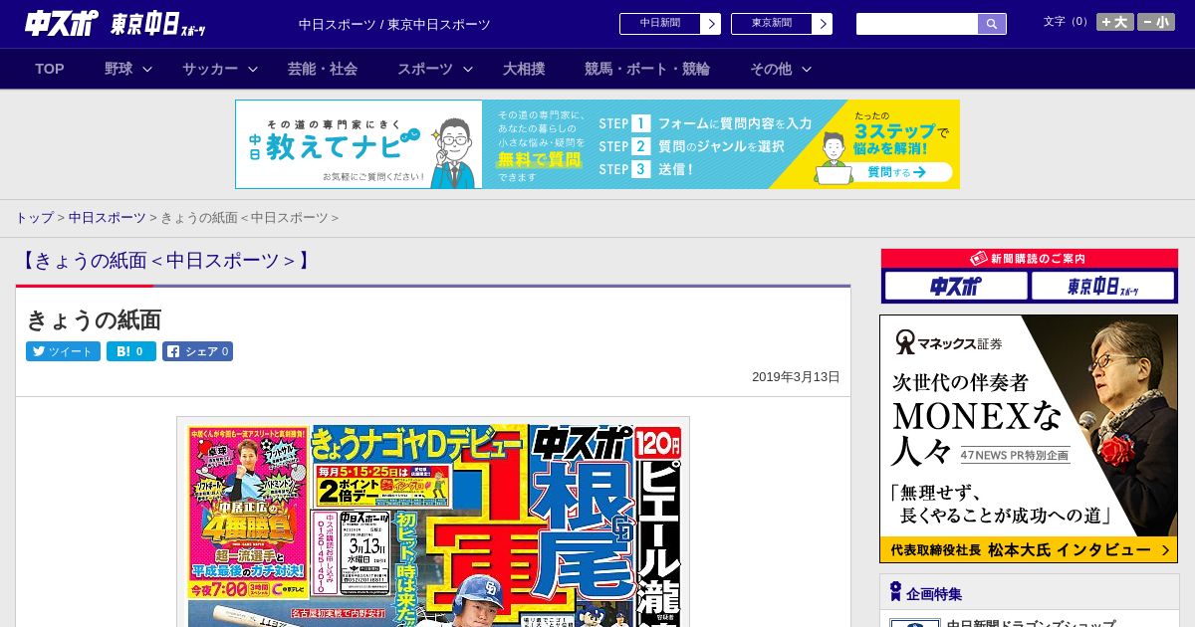1195x627 pixels.
Task: Click 中スポ subscription guide button
Action: 956,287
